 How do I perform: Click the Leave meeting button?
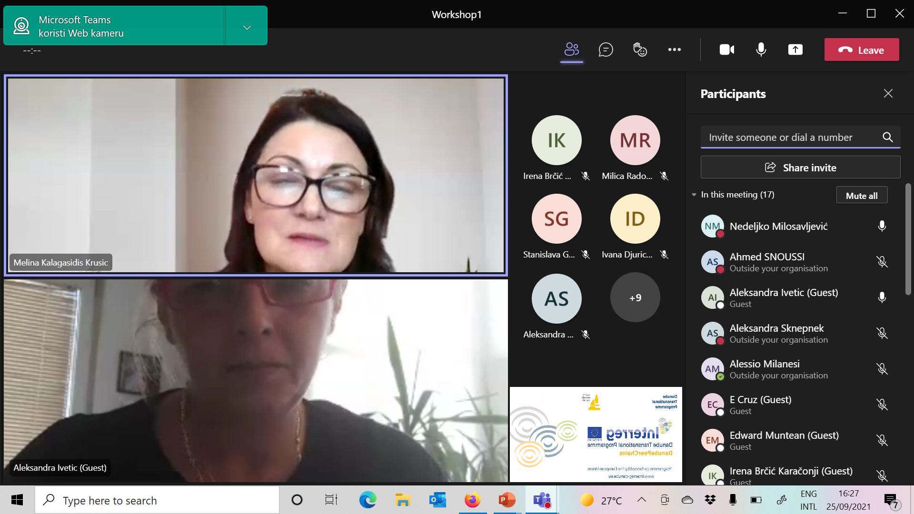point(861,50)
